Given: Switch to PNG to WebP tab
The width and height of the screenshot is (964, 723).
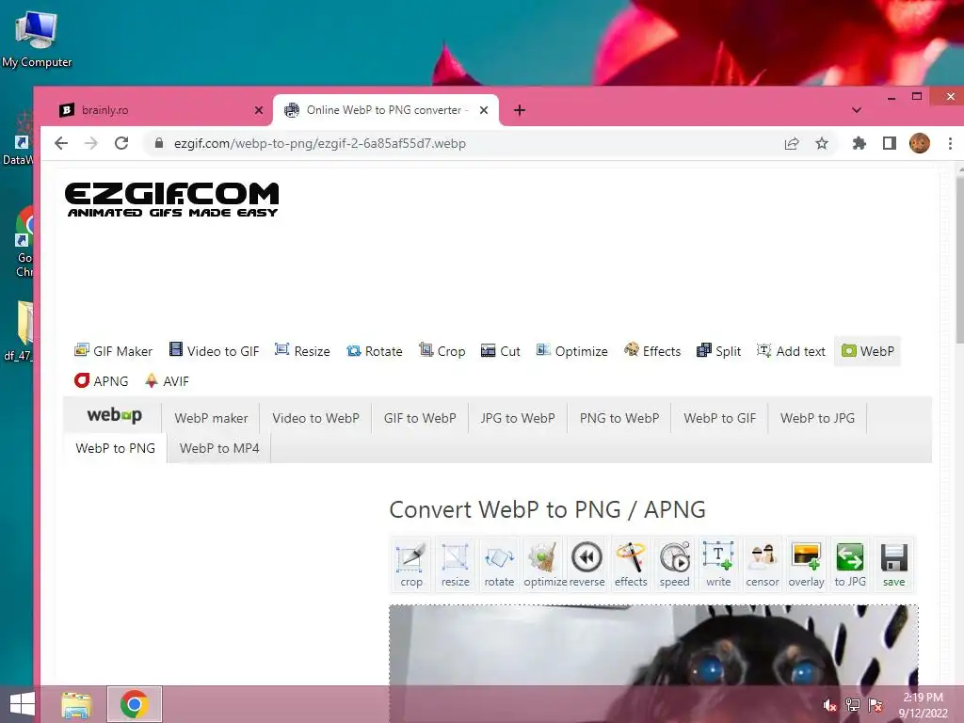Looking at the screenshot, I should [619, 418].
